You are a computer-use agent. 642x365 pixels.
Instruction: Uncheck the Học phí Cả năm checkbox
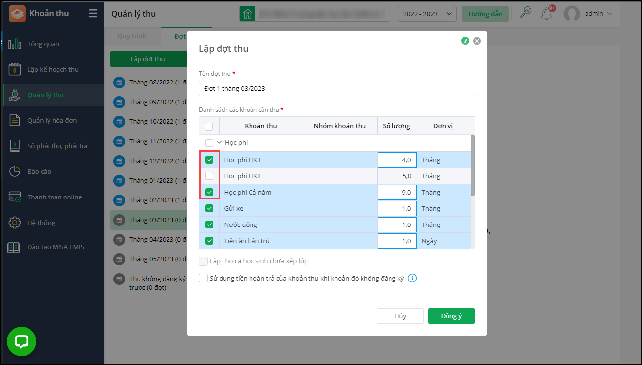pyautogui.click(x=209, y=192)
